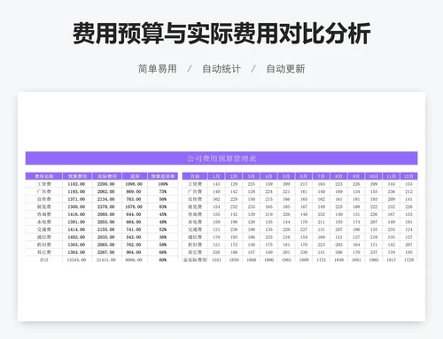This screenshot has height=339, width=443.
Task: Click difference cell 1078.00 in 展览费 row
Action: pos(134,207)
